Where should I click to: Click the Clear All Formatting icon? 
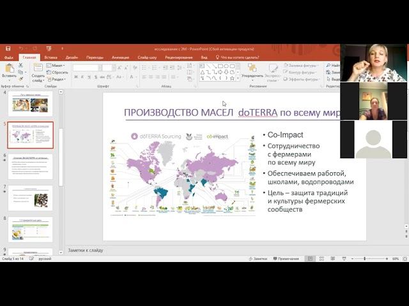(x=135, y=68)
